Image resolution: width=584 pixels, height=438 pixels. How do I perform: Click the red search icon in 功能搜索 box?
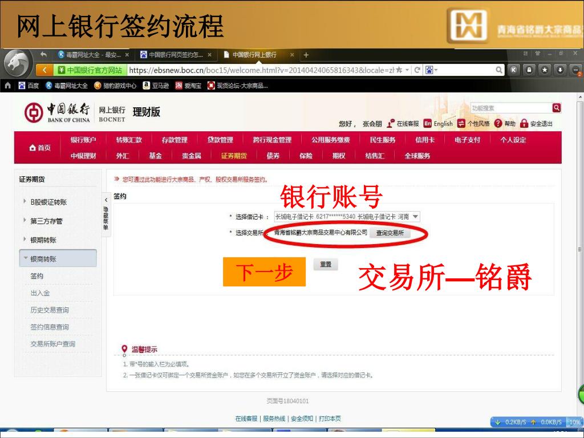557,108
